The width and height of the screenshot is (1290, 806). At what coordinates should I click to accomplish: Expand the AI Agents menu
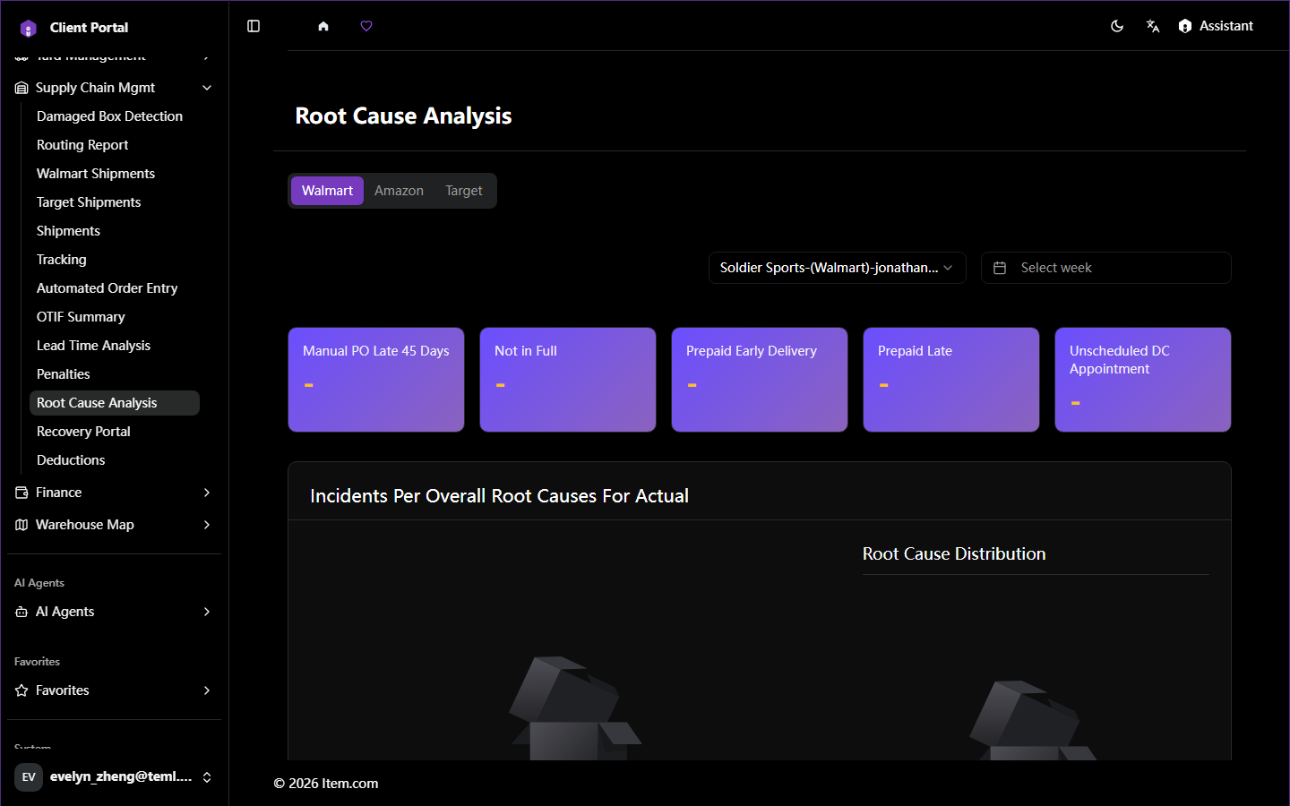(x=115, y=612)
